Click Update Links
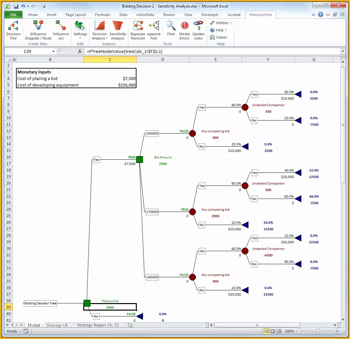 point(198,30)
